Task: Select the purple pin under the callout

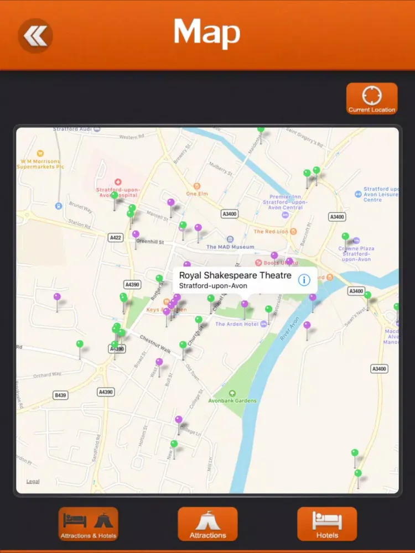Action: click(x=245, y=304)
